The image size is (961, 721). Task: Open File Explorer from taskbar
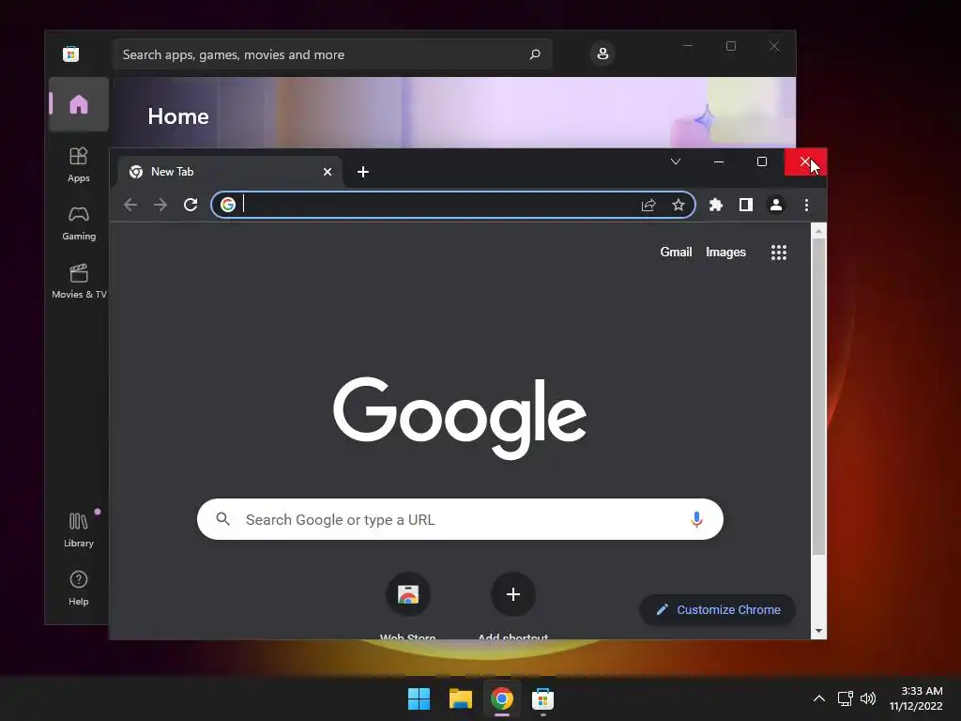point(460,698)
